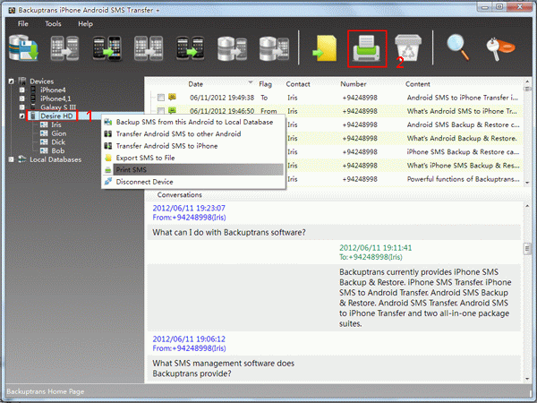This screenshot has width=537, height=403.
Task: Click the sort arrow on the Date column
Action: point(251,82)
